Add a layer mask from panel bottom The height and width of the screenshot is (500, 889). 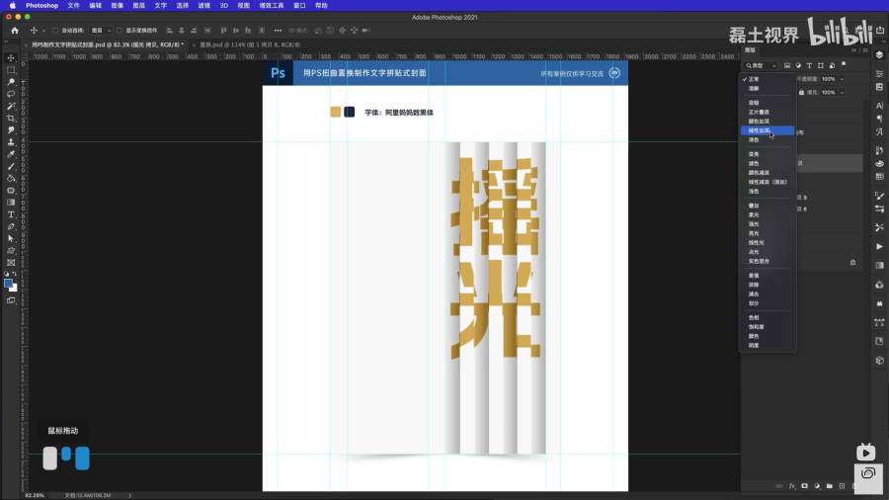tap(804, 486)
